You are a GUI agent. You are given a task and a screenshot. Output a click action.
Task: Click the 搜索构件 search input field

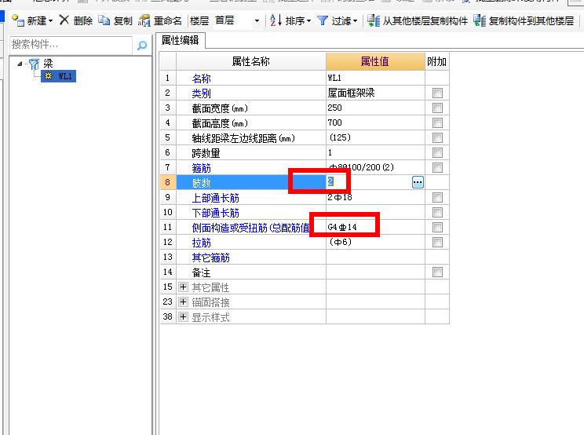[x=71, y=45]
